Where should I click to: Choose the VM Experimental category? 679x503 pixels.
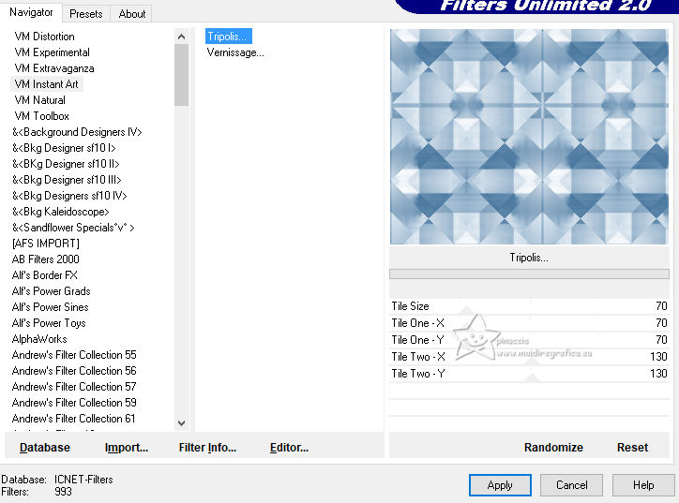point(52,52)
